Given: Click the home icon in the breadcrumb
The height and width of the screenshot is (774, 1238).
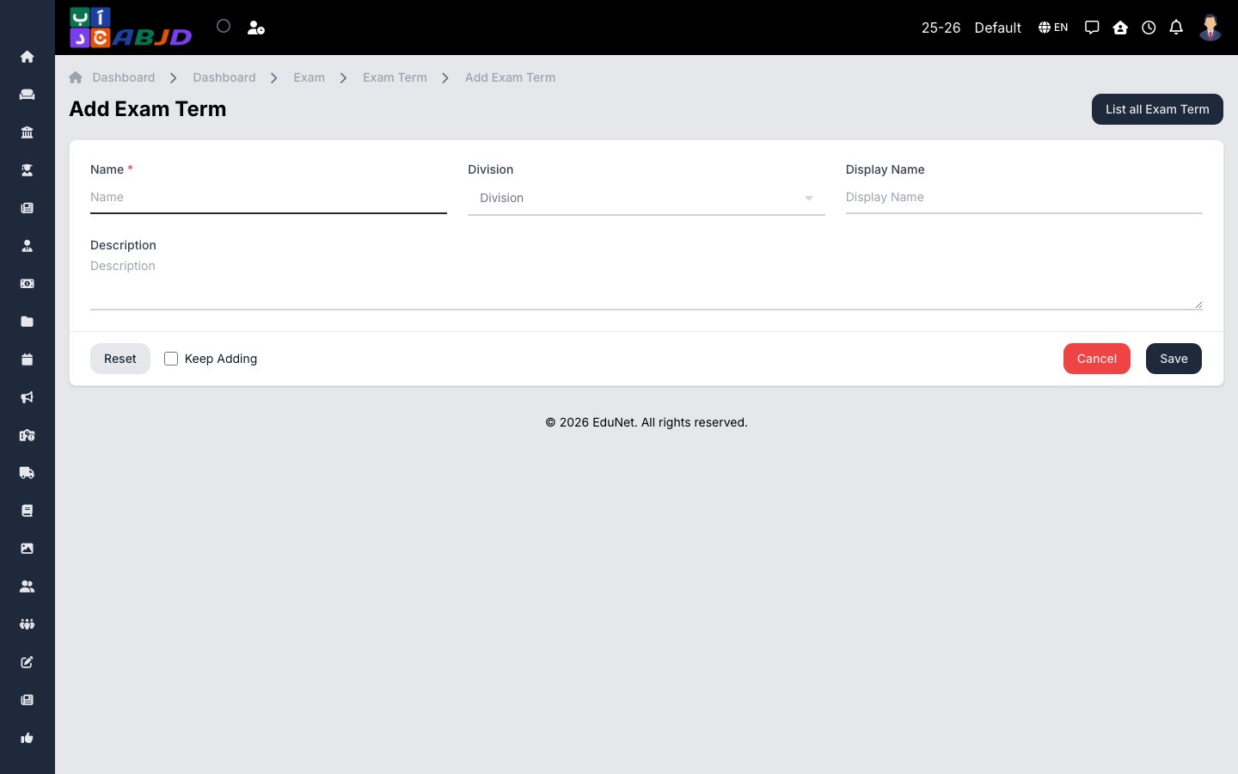Looking at the screenshot, I should [x=76, y=77].
